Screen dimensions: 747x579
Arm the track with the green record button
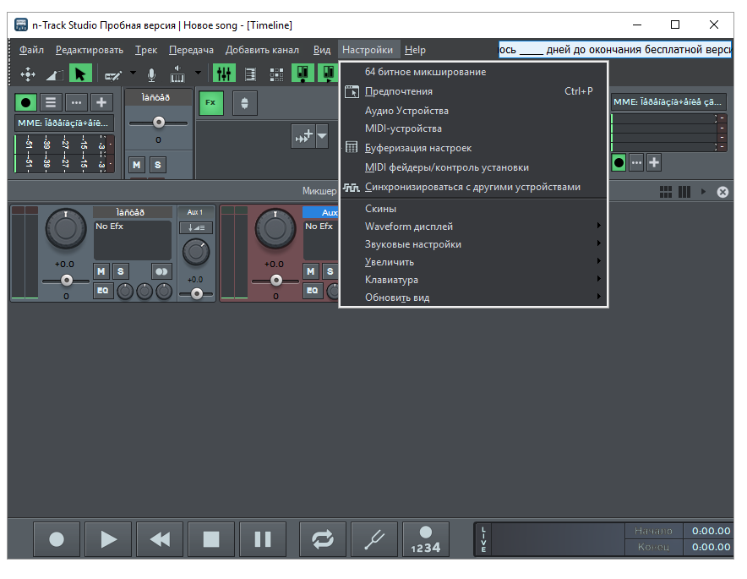point(26,102)
